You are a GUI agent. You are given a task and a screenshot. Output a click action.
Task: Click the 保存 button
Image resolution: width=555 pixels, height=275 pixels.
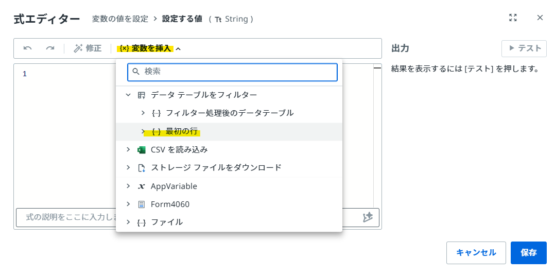click(x=528, y=253)
